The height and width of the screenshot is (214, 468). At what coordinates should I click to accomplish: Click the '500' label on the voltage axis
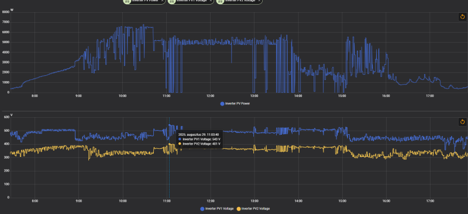point(6,131)
